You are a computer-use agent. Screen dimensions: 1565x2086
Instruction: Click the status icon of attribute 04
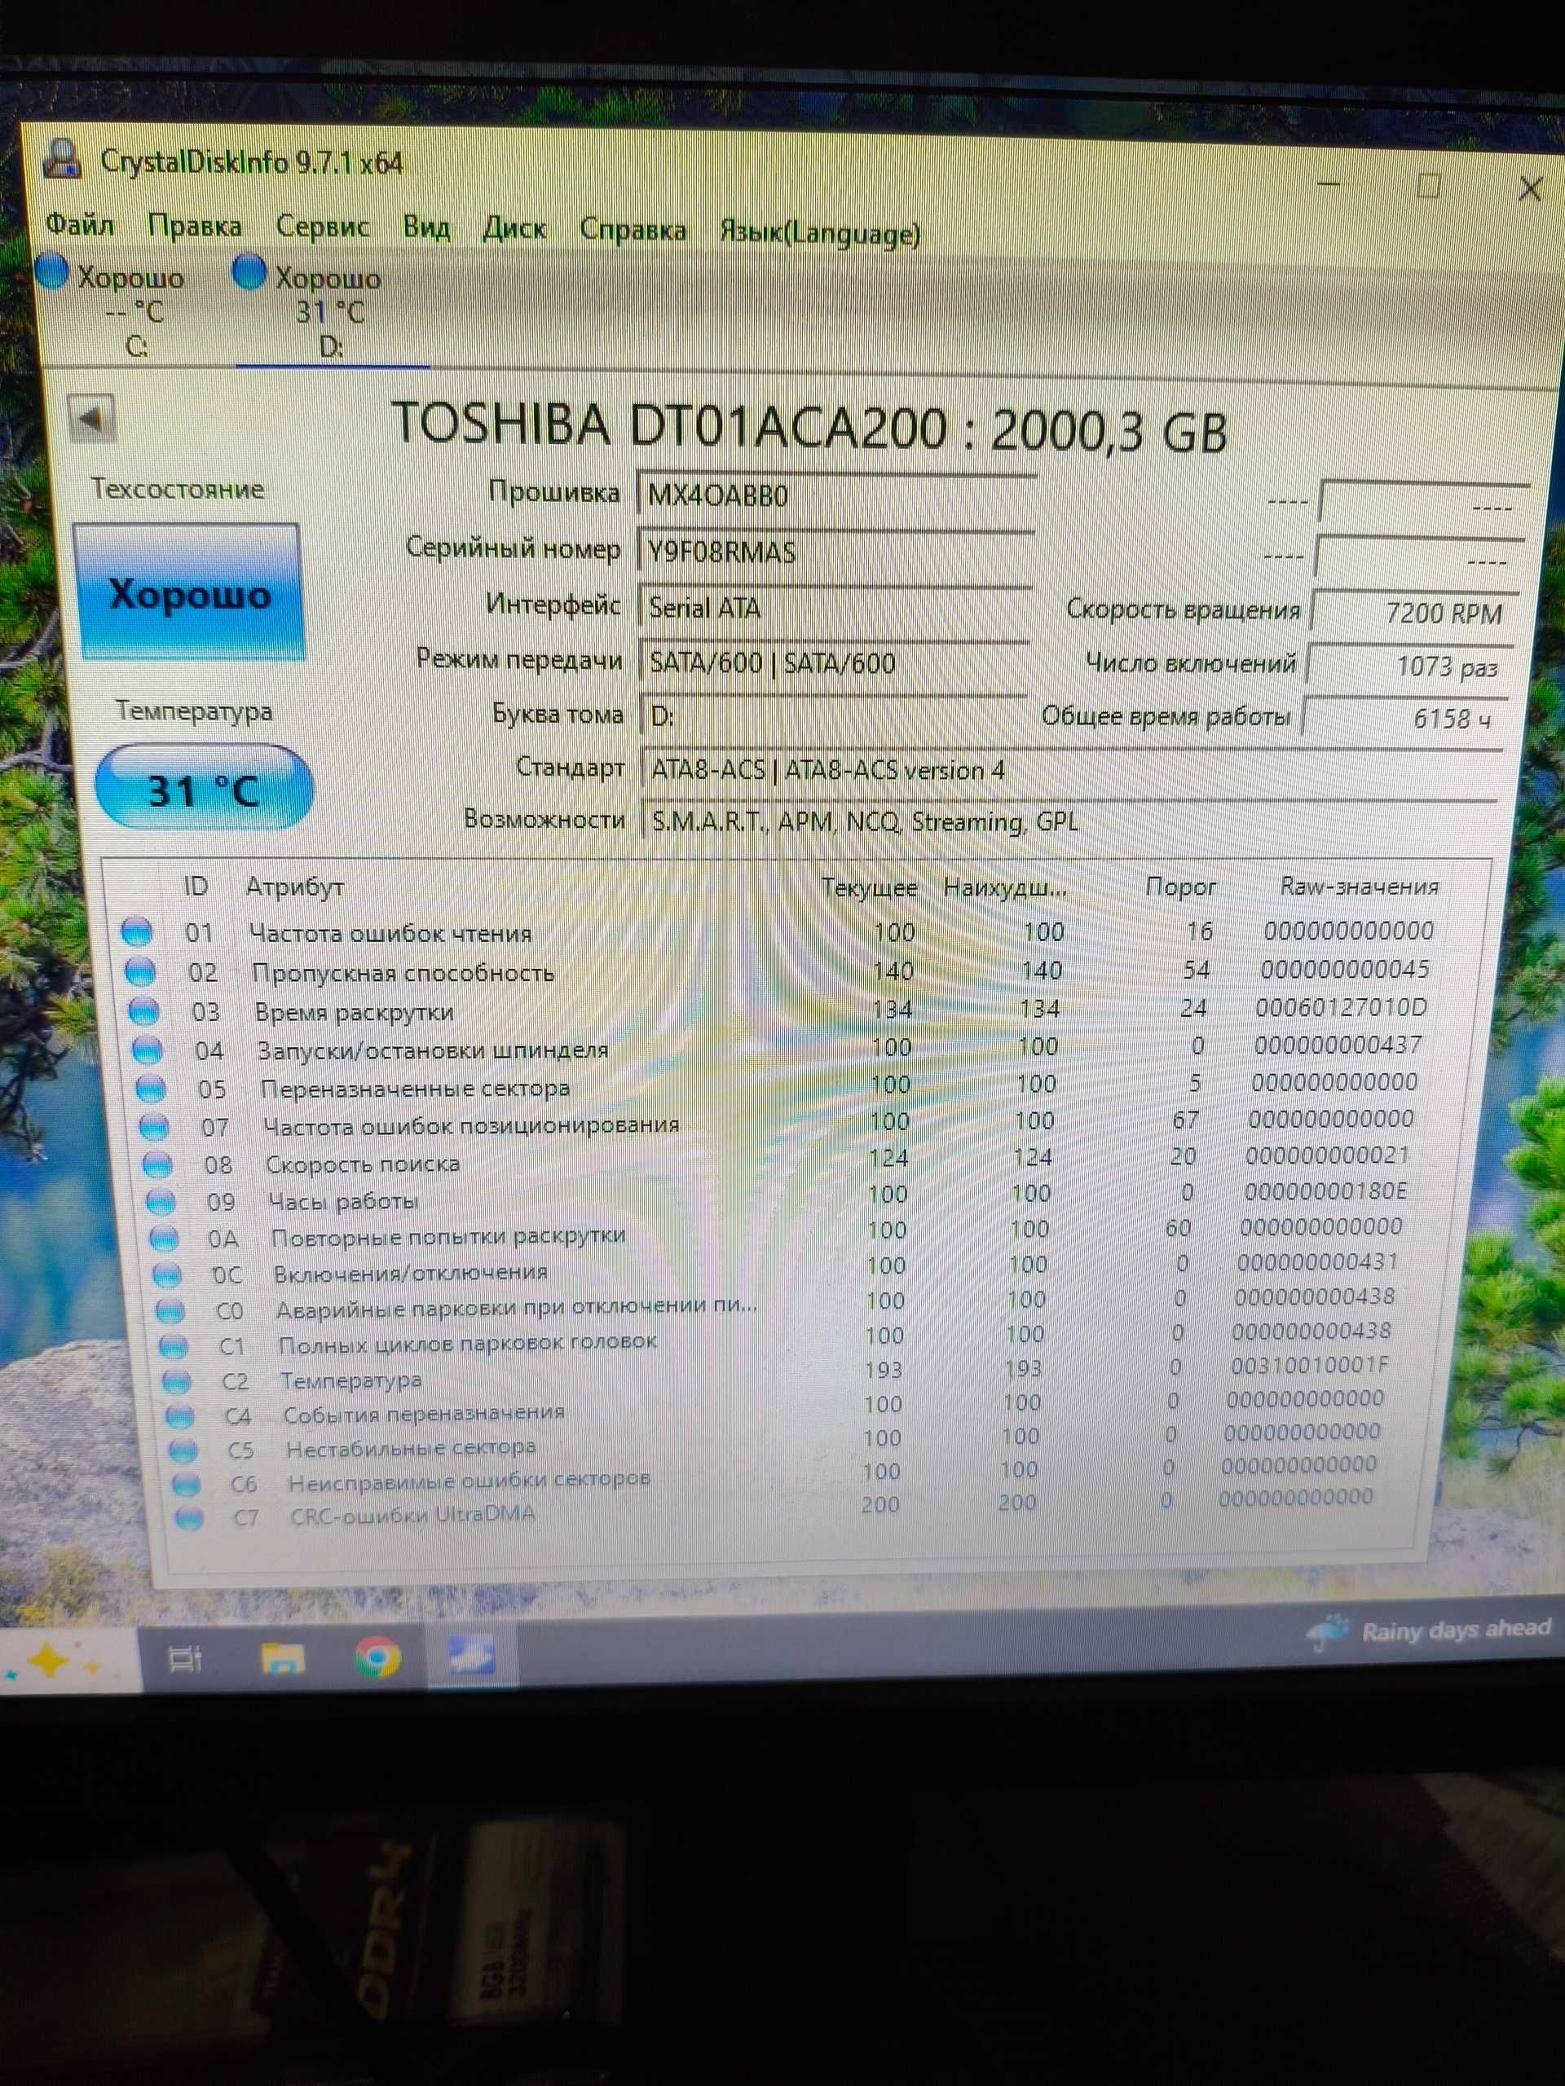pyautogui.click(x=148, y=1049)
